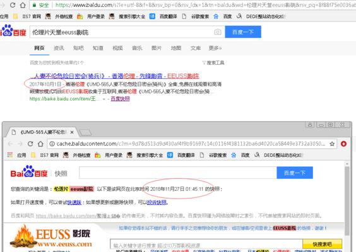This screenshot has height=252, width=356.
Task: Switch to the 贴吧 search tab
Action: 78,48
